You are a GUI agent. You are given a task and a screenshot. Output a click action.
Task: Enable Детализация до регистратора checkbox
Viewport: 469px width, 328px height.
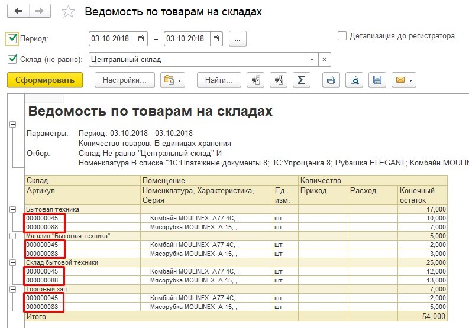342,36
